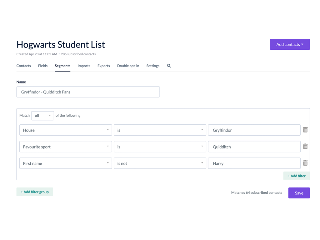Open the House field dropdown
This screenshot has width=320, height=240.
click(65, 130)
